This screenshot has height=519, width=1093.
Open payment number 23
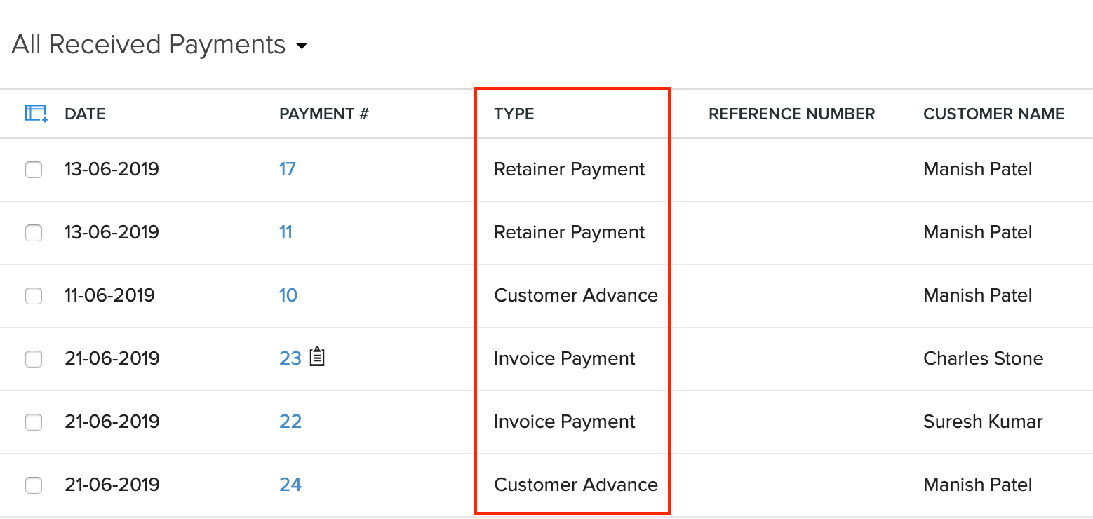click(290, 358)
